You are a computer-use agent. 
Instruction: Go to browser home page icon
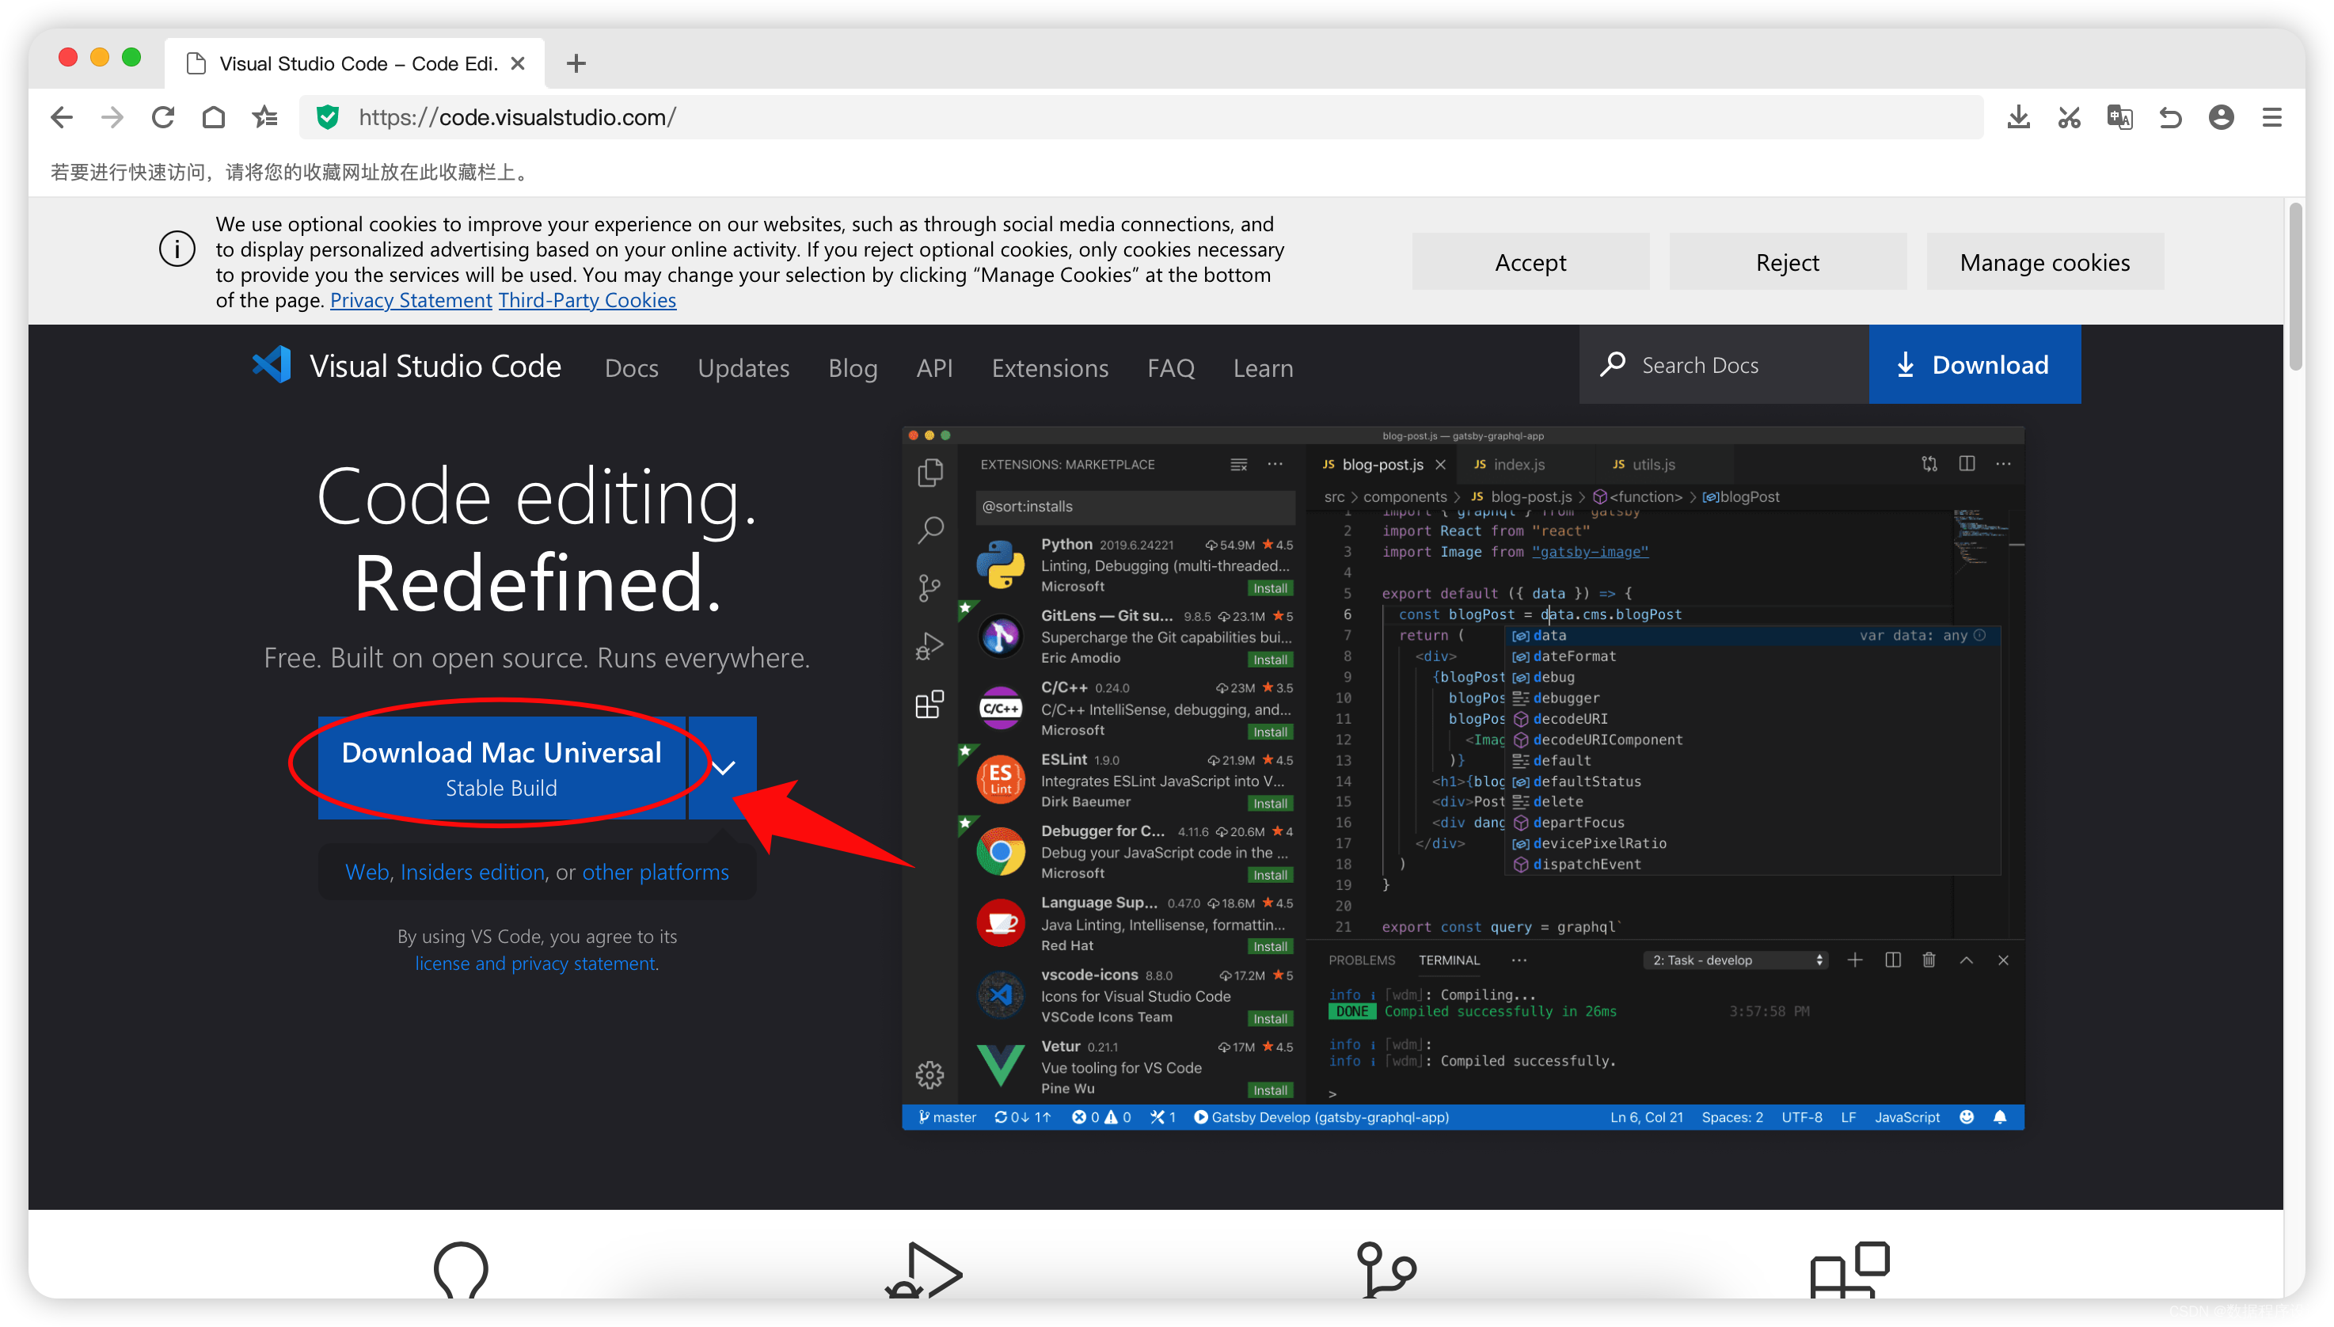(213, 117)
